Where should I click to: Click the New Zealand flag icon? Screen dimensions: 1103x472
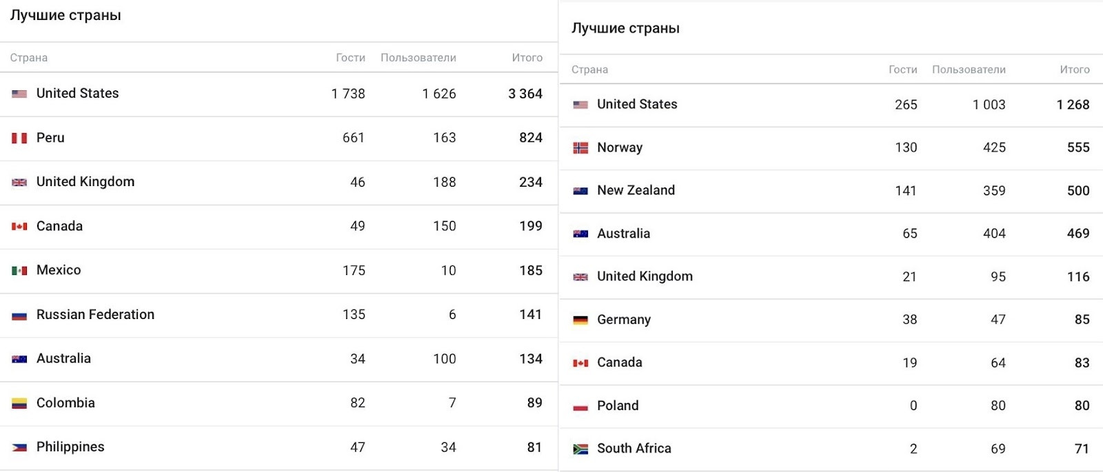(580, 191)
